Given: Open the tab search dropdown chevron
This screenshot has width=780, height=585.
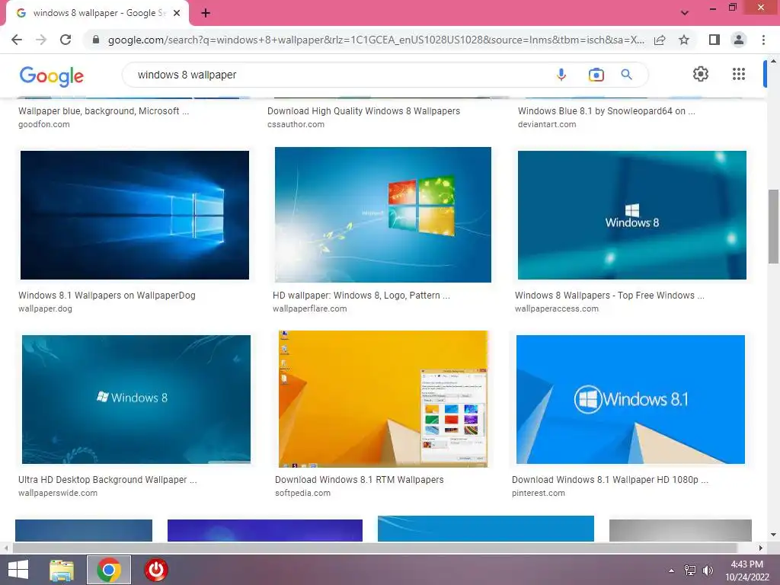Looking at the screenshot, I should point(685,13).
